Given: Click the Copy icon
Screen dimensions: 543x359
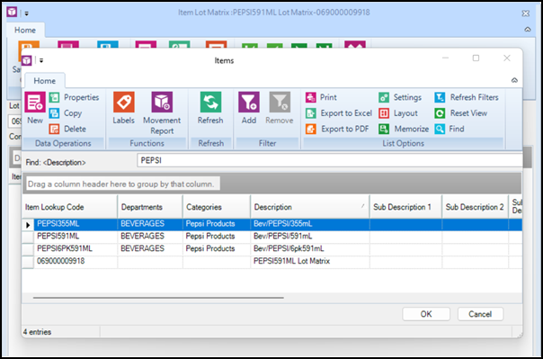Looking at the screenshot, I should coord(54,113).
